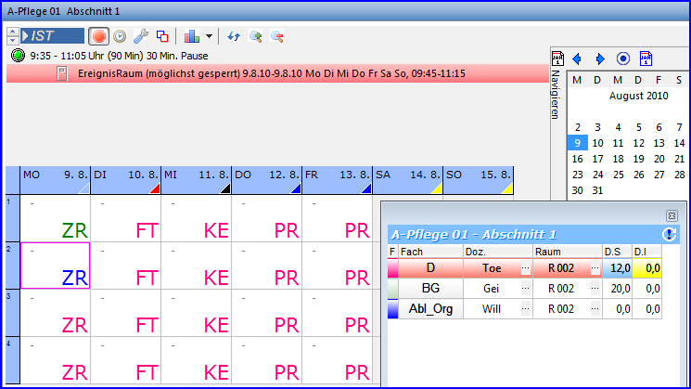Click the overlapping red-blue squares icon
Viewport: 691px width, 389px height.
click(x=162, y=36)
